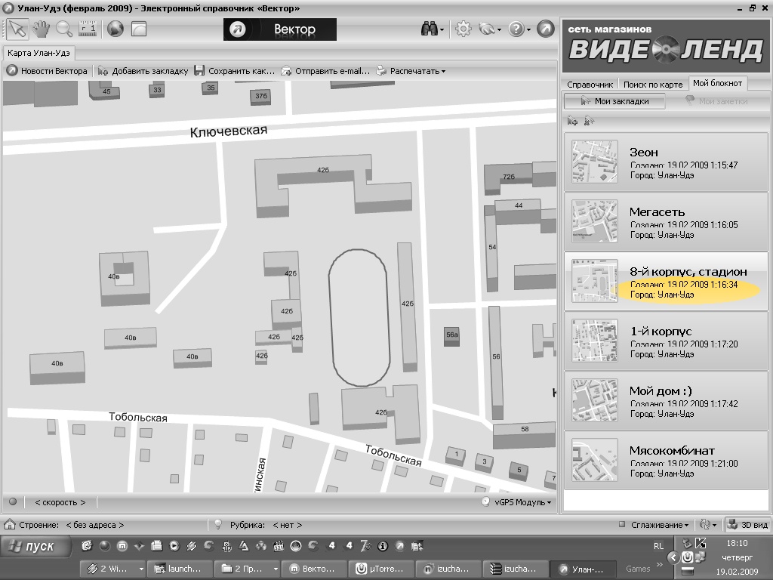Open the Мясокомбинат bookmark thumbnail
This screenshot has width=773, height=580.
pyautogui.click(x=595, y=459)
